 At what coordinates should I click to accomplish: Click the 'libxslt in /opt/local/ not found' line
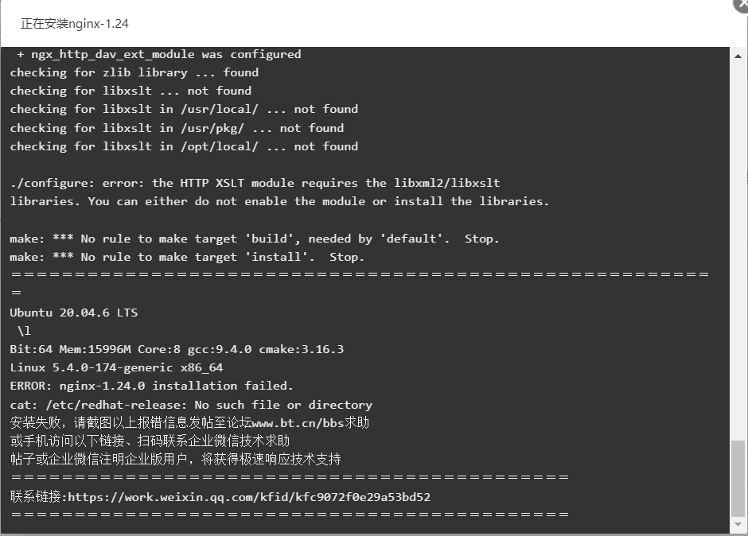point(184,146)
